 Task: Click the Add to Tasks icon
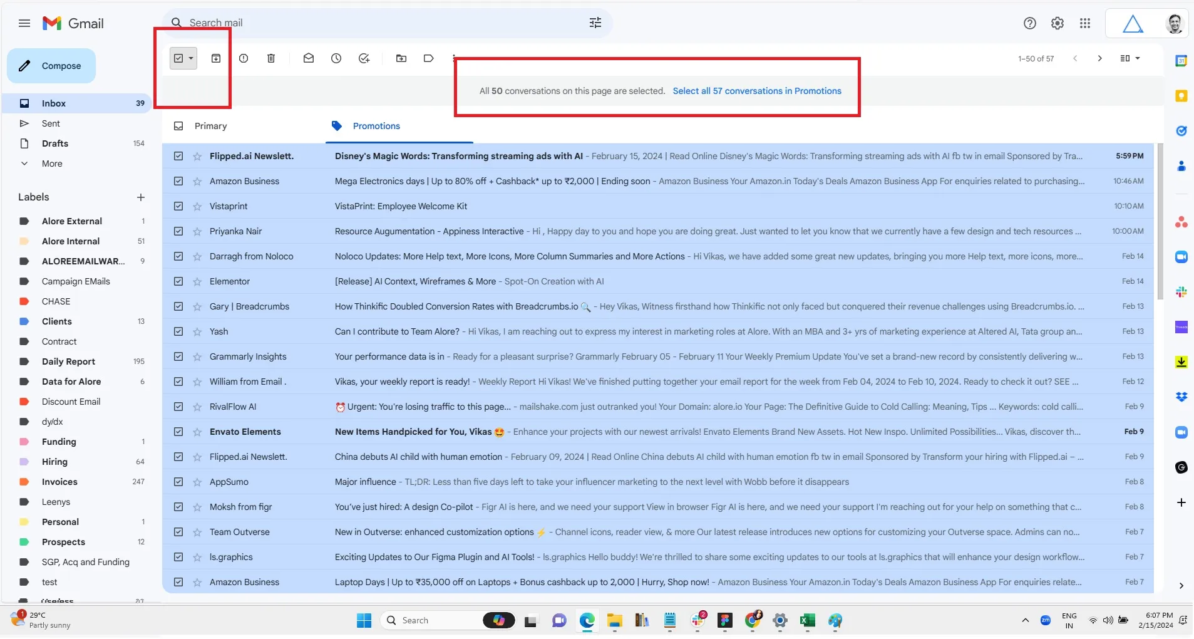click(364, 58)
